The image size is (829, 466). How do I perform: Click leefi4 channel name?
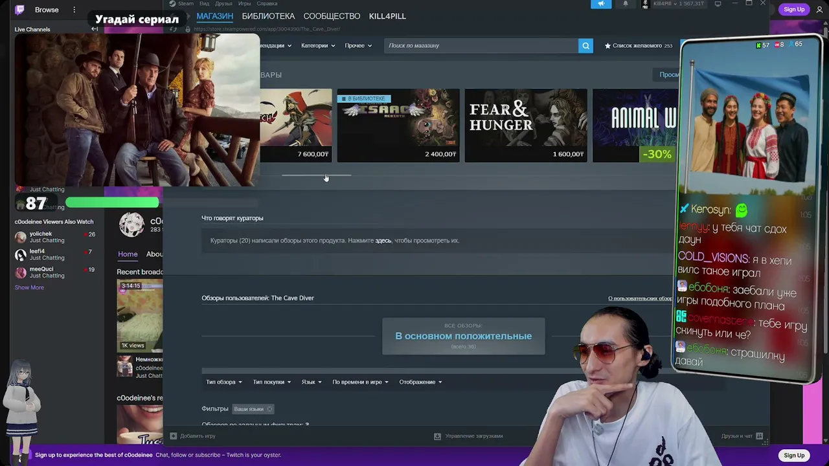[37, 251]
